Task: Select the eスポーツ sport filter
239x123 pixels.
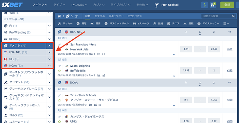Action: (141, 23)
